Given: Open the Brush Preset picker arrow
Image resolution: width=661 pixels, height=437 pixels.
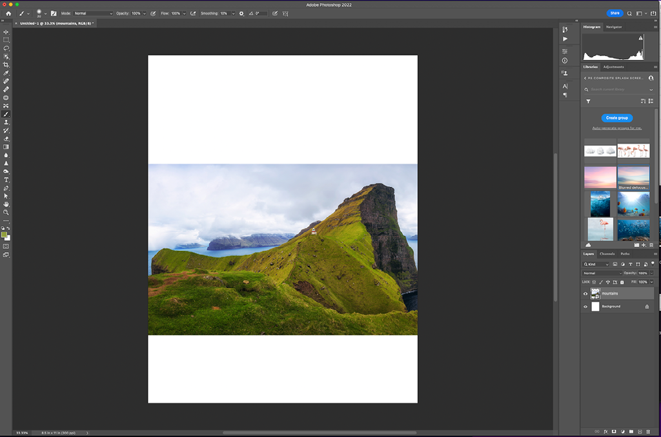Looking at the screenshot, I should [46, 14].
